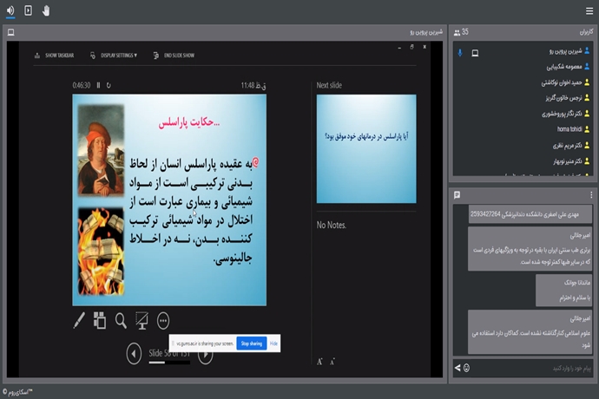Hide the screen sharing notification
This screenshot has height=399, width=599.
(x=273, y=343)
